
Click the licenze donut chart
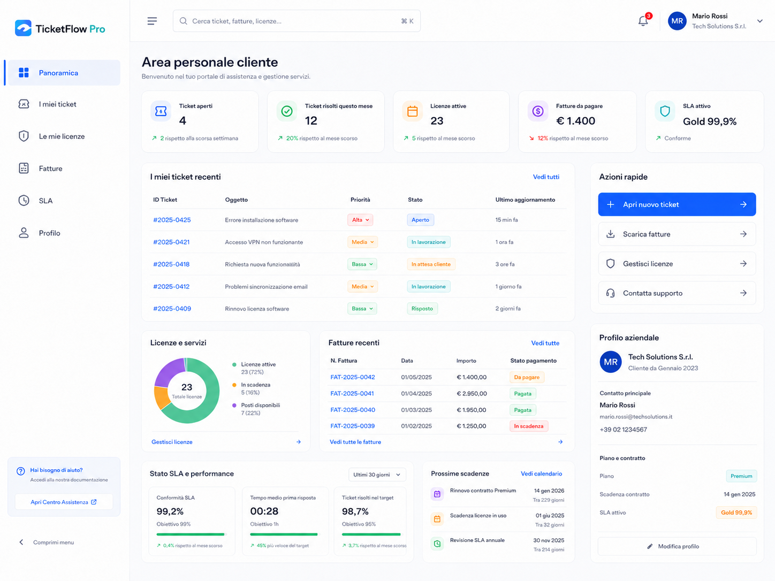[187, 391]
